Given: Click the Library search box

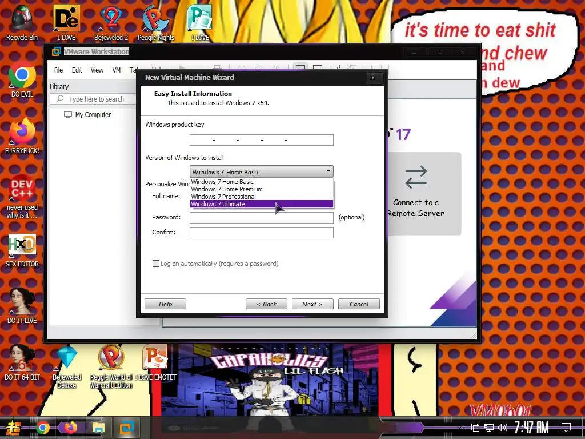Looking at the screenshot, I should tap(93, 99).
